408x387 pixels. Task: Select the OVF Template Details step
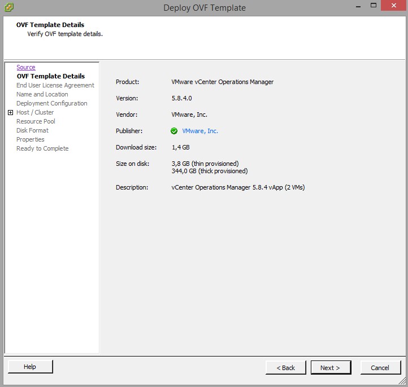(x=50, y=76)
